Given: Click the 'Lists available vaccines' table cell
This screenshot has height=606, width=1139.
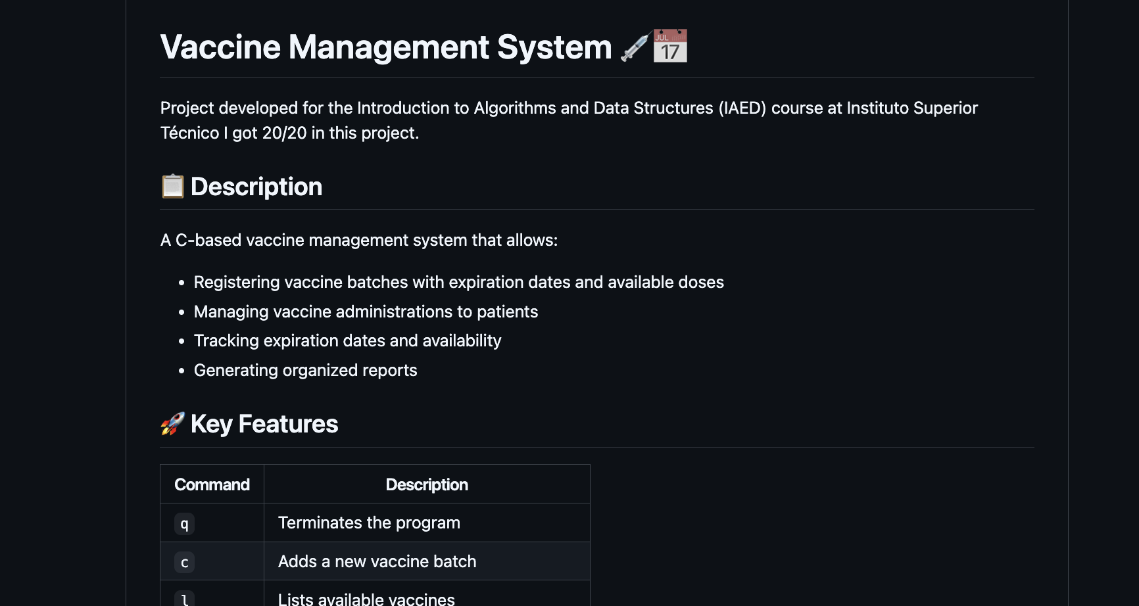Looking at the screenshot, I should click(366, 599).
